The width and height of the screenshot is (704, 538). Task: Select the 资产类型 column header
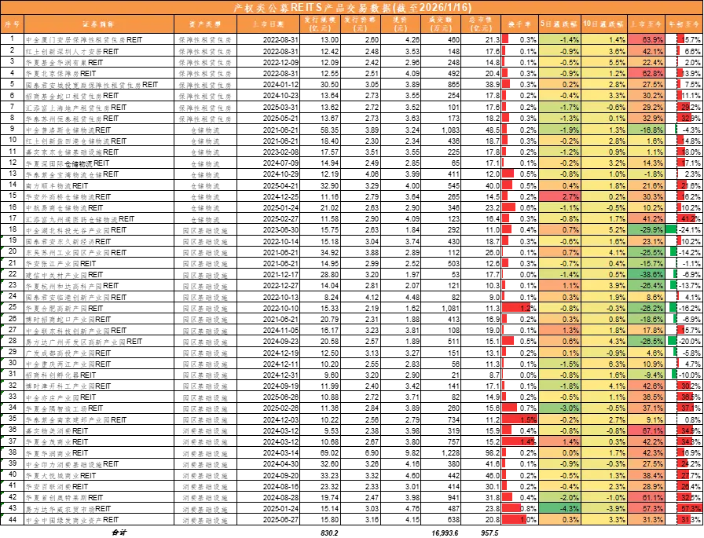[205, 24]
